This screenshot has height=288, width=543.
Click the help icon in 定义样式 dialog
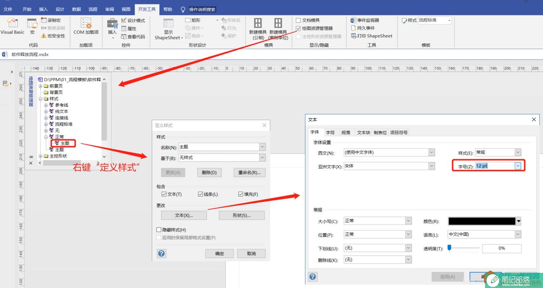pos(162,253)
